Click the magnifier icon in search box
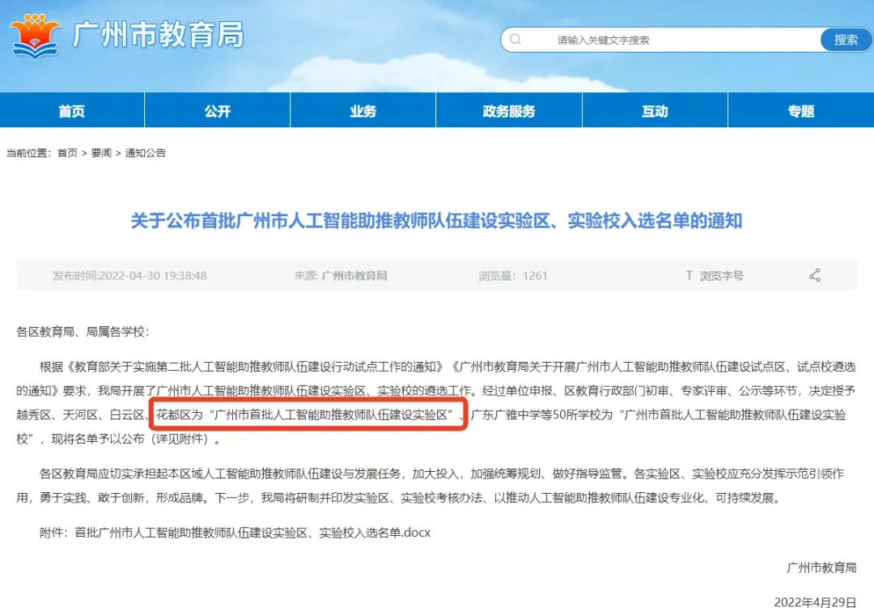This screenshot has height=616, width=874. coord(515,40)
